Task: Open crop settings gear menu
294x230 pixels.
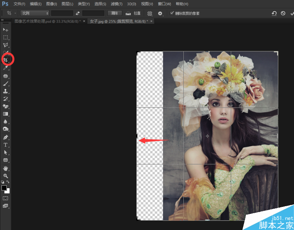Action: pos(160,14)
